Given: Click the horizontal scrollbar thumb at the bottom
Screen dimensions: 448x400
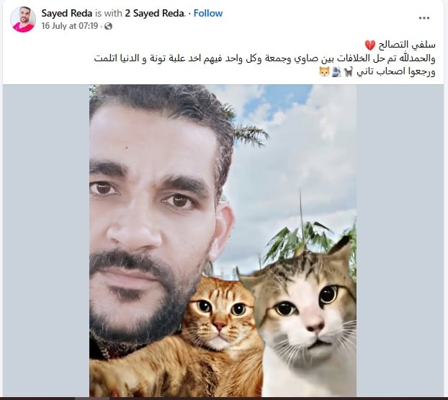Looking at the screenshot, I should tap(92, 399).
